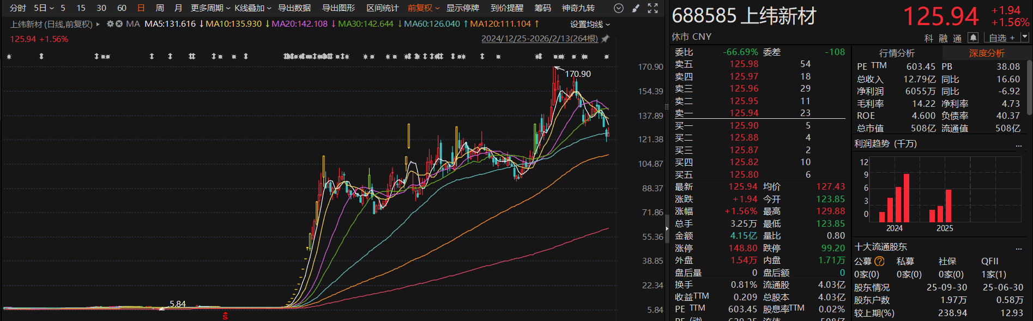1033x321 pixels.
Task: Enter fullscreen chart mode
Action: [x=653, y=8]
